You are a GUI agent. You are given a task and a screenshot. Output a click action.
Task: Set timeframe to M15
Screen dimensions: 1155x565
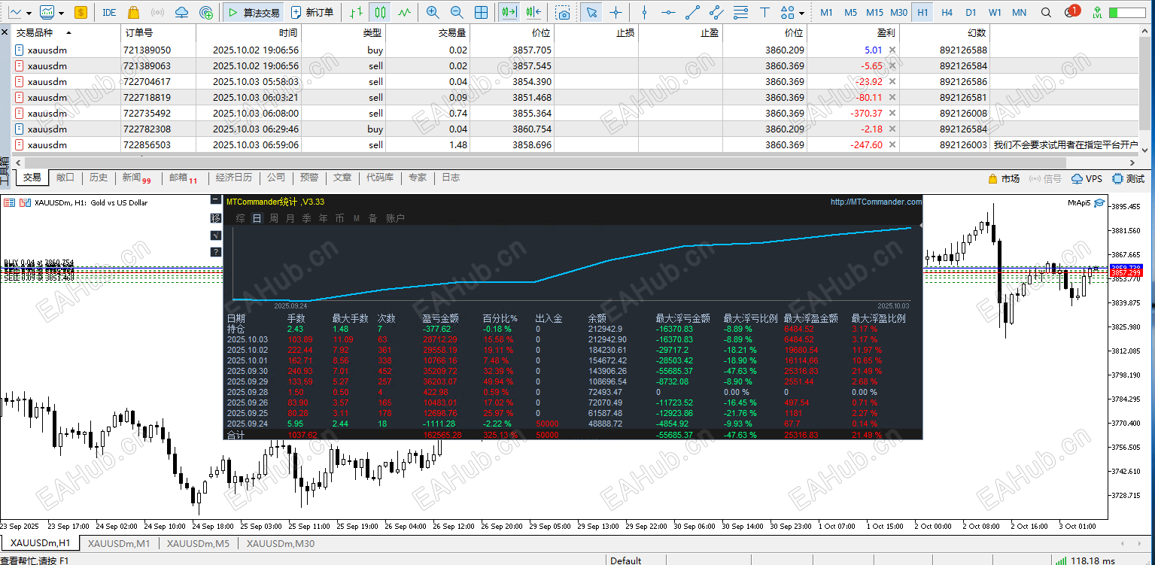[x=874, y=12]
